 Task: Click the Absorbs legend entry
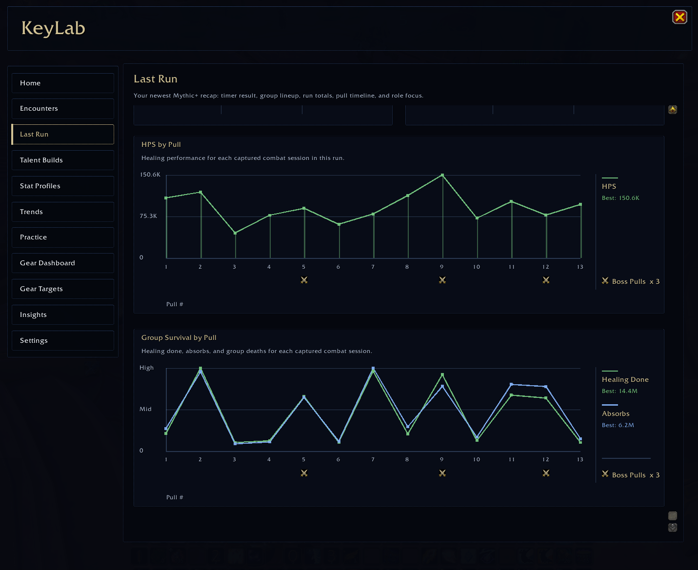[x=616, y=413]
